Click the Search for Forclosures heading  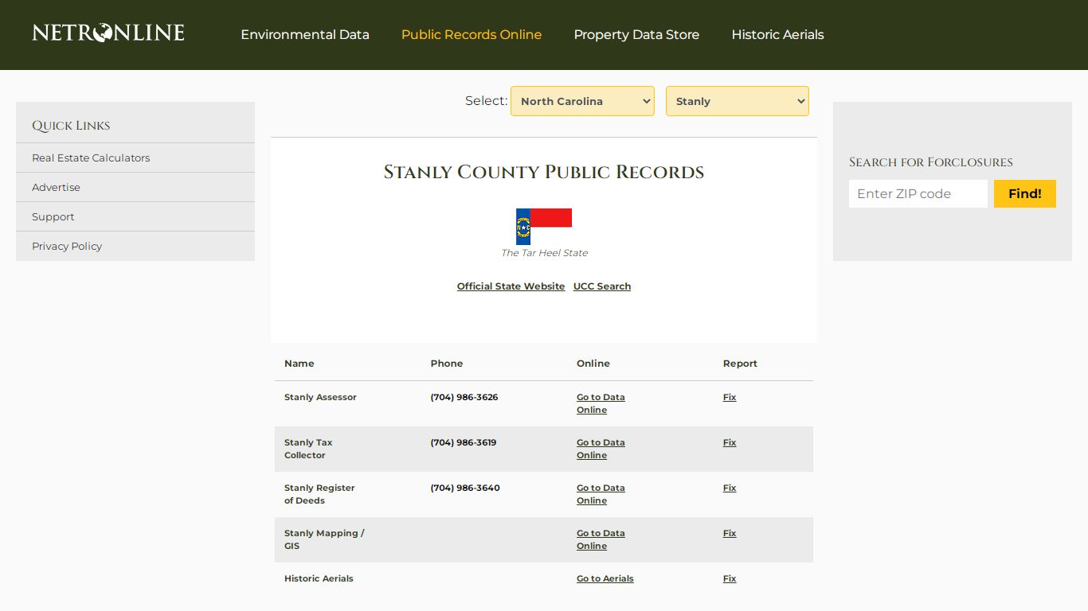pos(931,162)
